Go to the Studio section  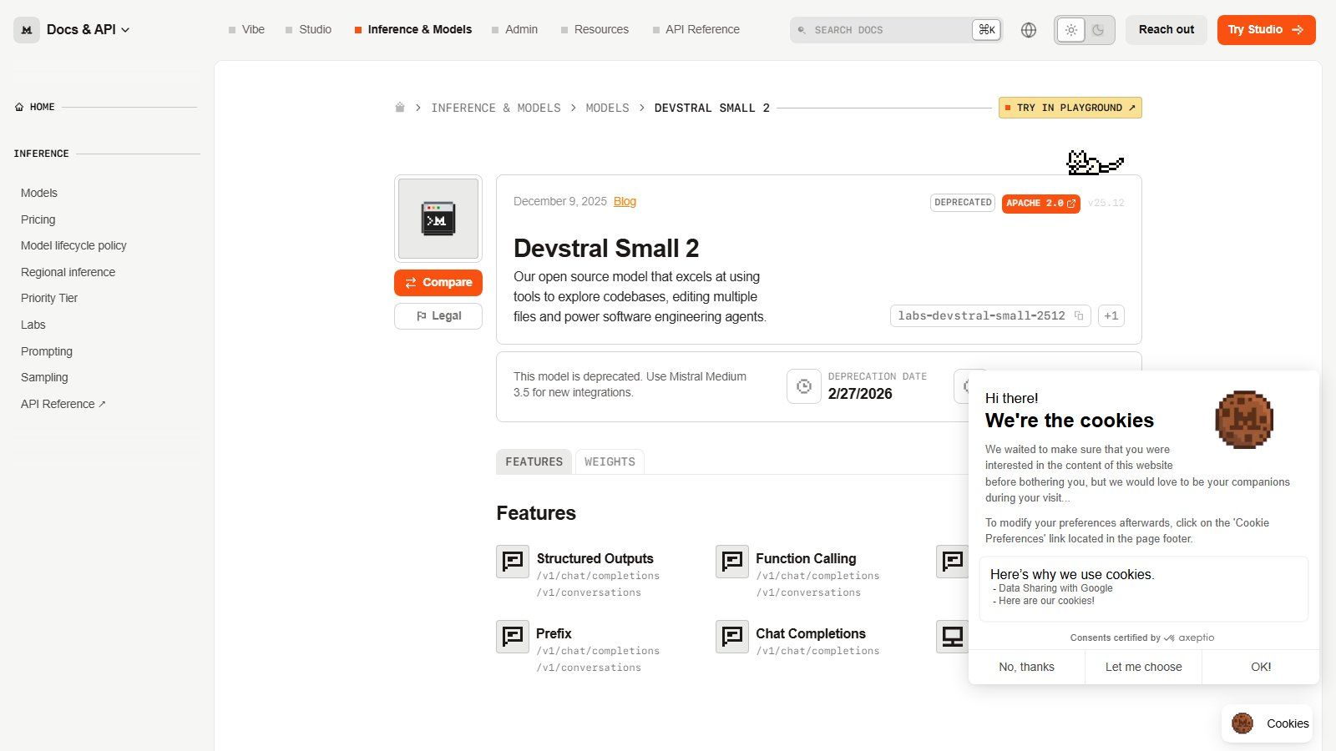coord(308,29)
